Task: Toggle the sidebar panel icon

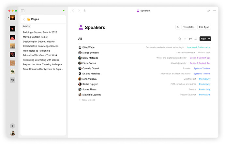Action: (x=23, y=11)
